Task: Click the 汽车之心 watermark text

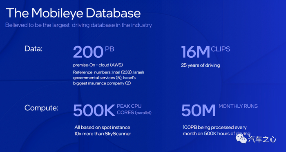Action: click(x=262, y=139)
